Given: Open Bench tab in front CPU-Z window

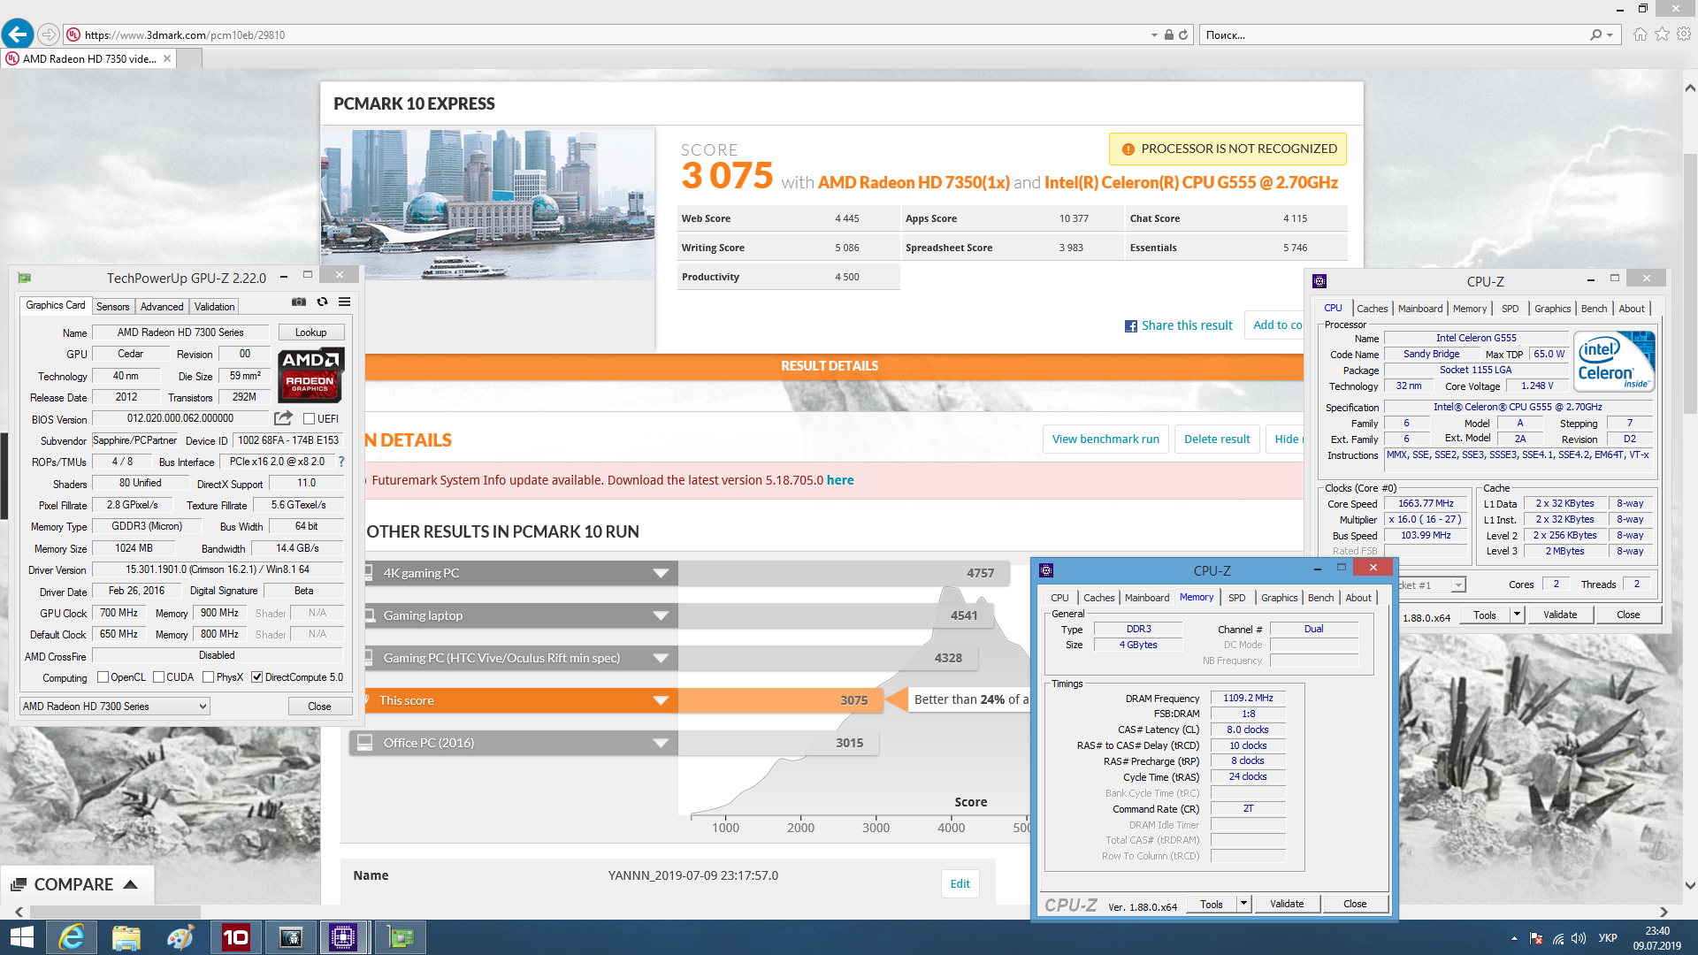Looking at the screenshot, I should [1320, 598].
